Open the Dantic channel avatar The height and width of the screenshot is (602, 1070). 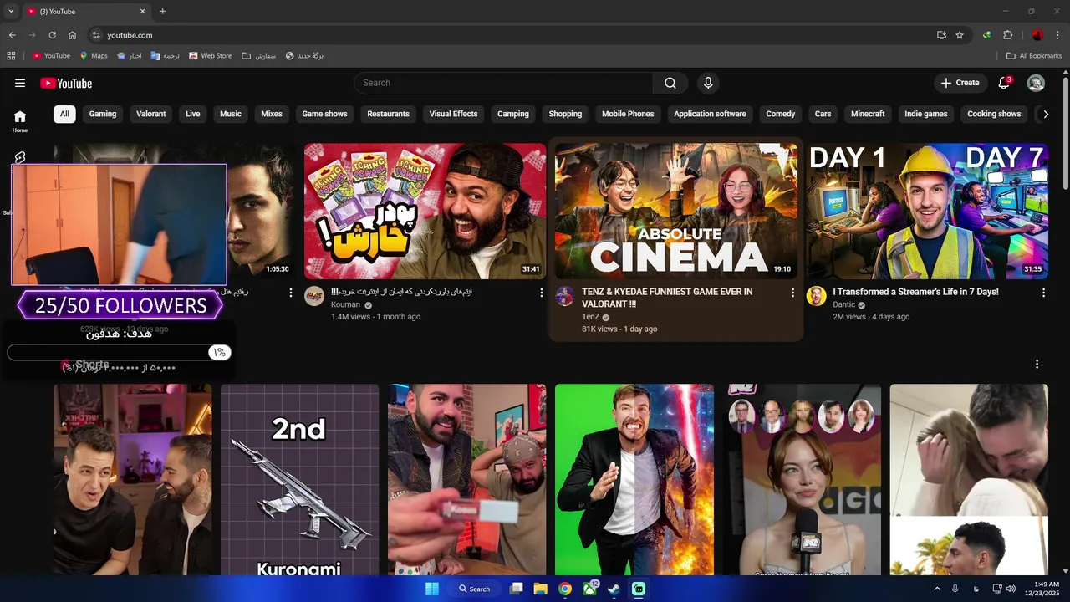(816, 296)
